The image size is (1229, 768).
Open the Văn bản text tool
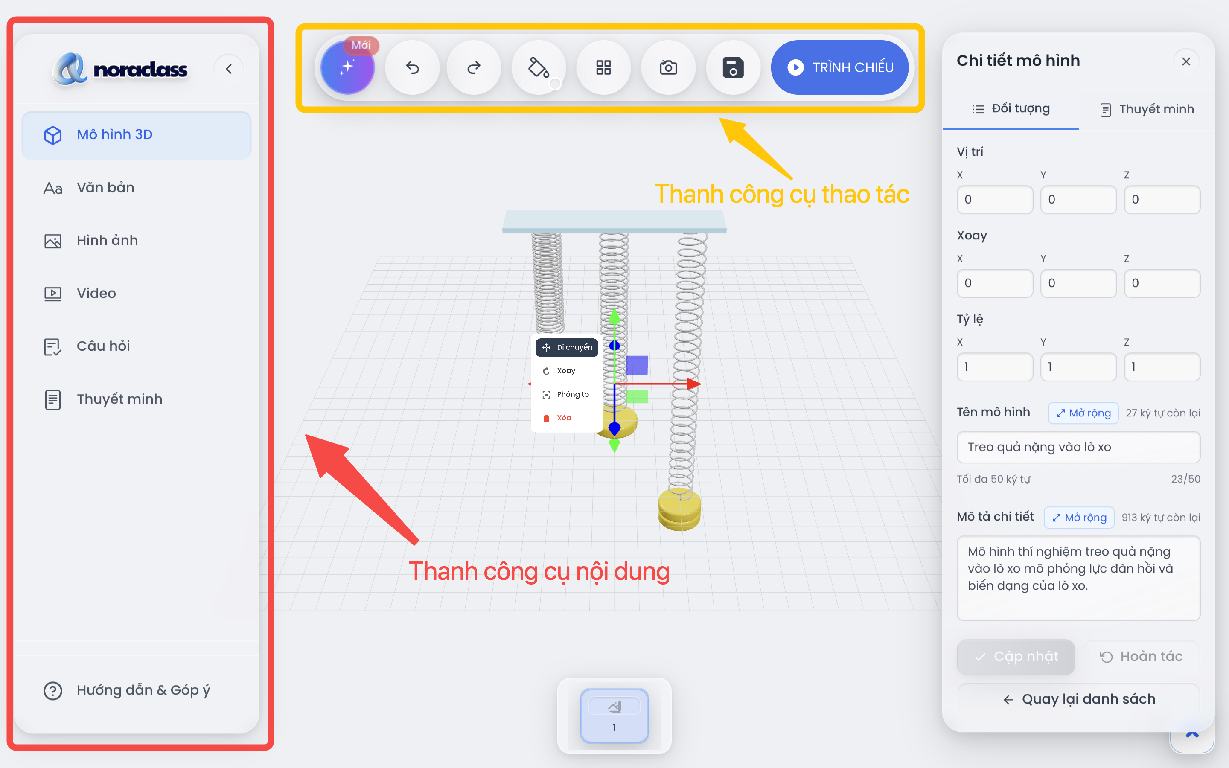coord(137,188)
